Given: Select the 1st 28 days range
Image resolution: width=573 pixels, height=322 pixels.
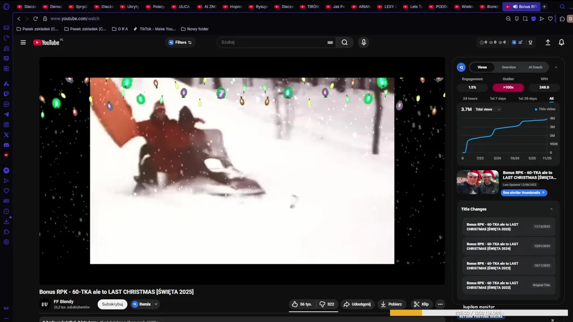Looking at the screenshot, I should (527, 98).
